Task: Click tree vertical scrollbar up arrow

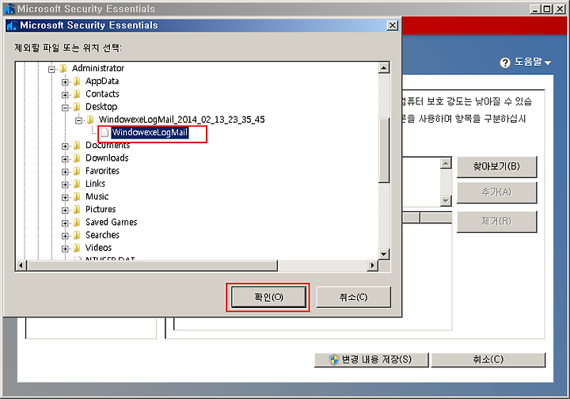Action: coord(384,67)
